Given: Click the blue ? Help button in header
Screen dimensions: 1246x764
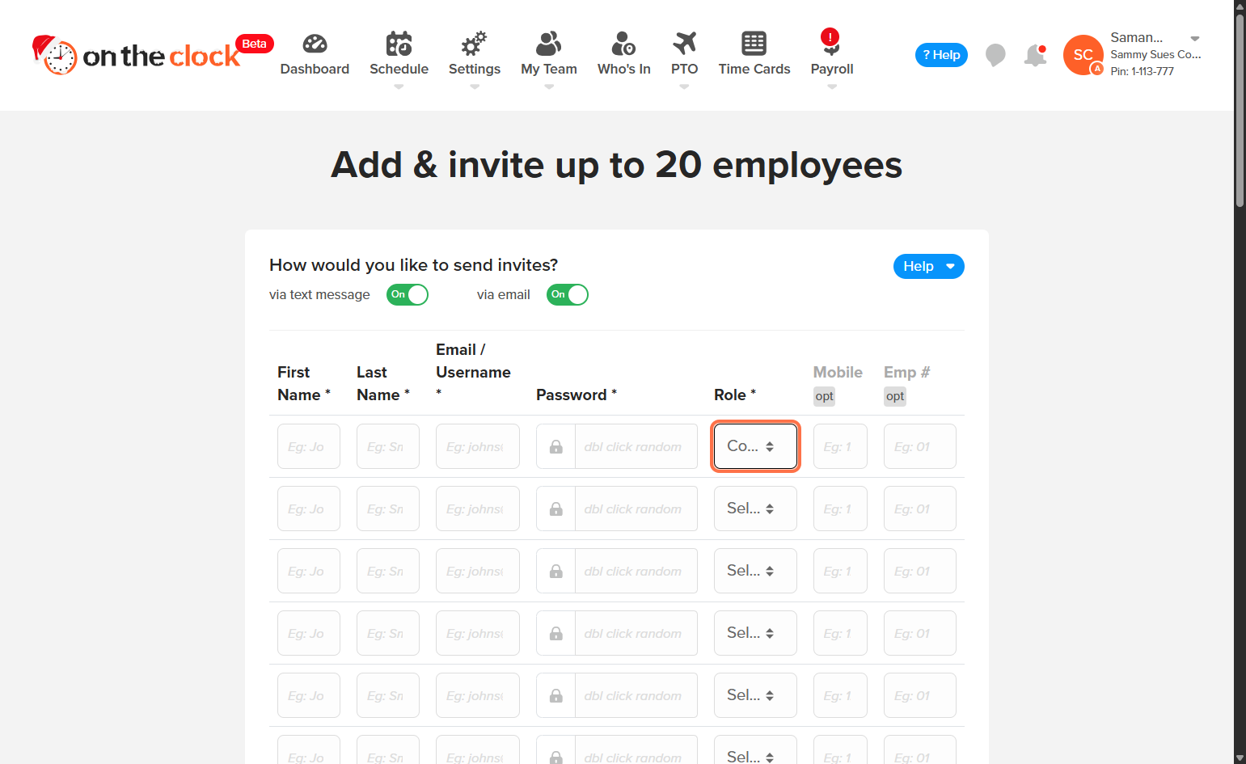Looking at the screenshot, I should click(941, 55).
